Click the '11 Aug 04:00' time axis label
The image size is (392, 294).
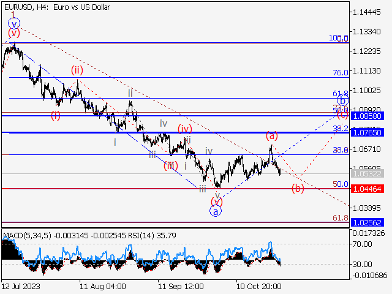point(103,286)
